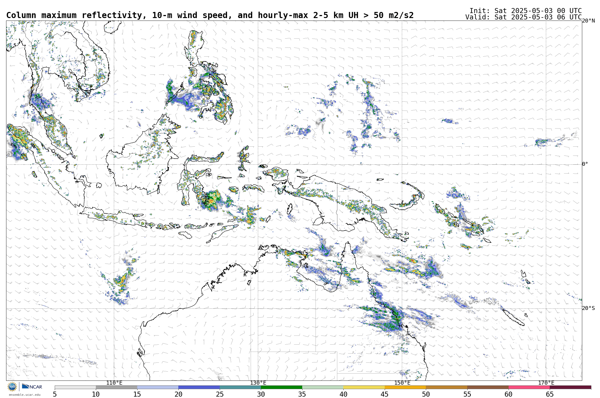
Task: Click the colorbar tick label 10
Action: (96, 394)
